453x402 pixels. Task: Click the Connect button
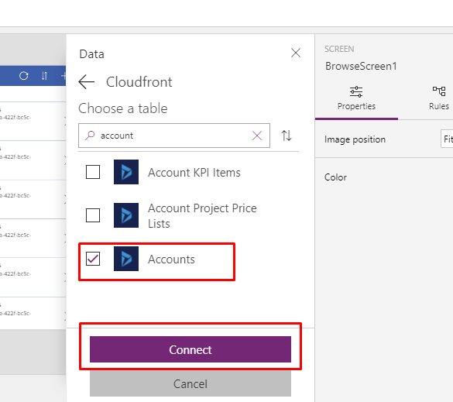(x=190, y=349)
